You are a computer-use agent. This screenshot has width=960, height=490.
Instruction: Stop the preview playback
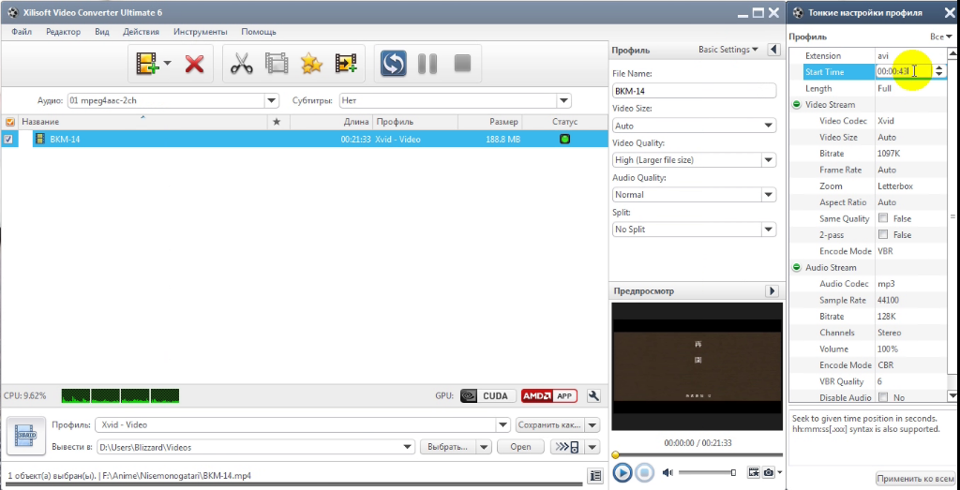(644, 472)
